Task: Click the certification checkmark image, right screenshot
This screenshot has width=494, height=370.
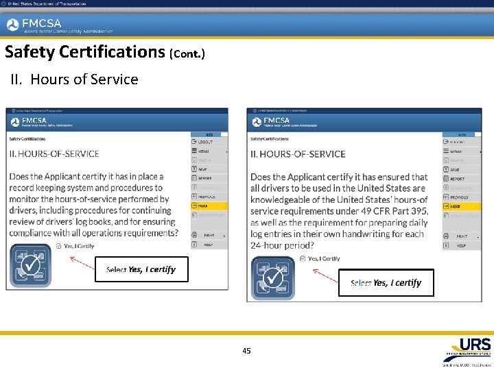Action: (x=273, y=278)
